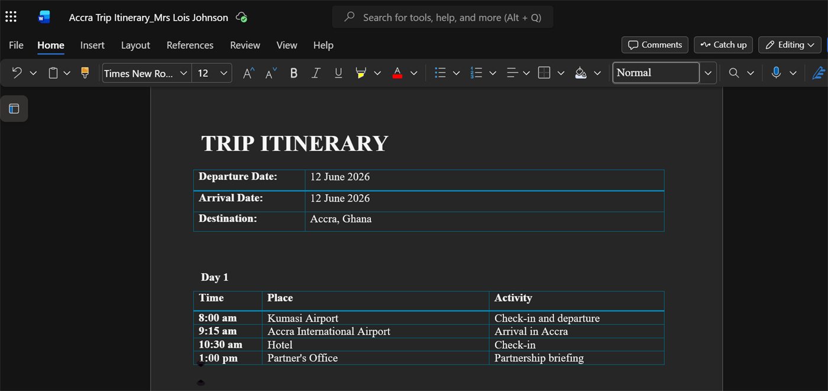Expand the Undo history dropdown arrow
This screenshot has width=828, height=391.
pos(33,73)
